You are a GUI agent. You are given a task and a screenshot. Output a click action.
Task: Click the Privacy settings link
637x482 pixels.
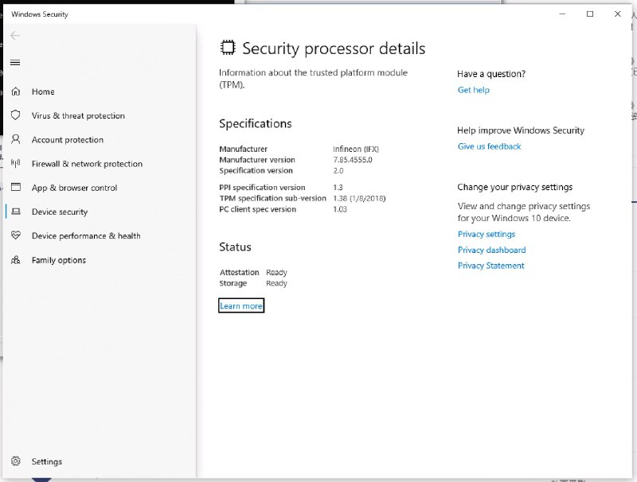tap(486, 234)
